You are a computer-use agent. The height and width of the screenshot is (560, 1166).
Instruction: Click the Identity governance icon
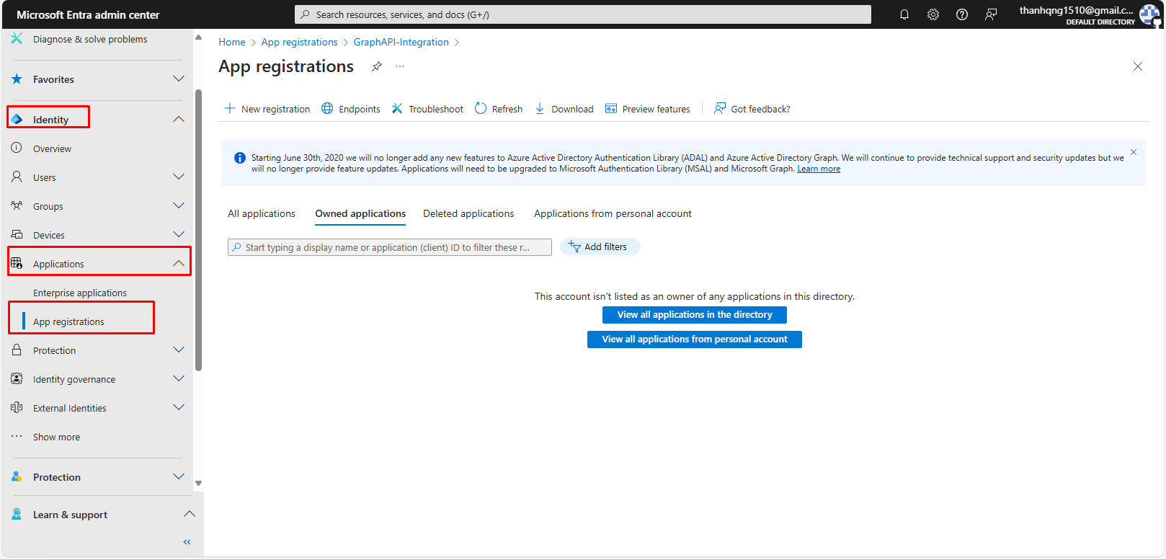17,378
